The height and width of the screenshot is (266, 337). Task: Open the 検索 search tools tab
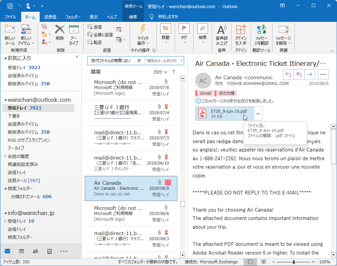(x=133, y=17)
